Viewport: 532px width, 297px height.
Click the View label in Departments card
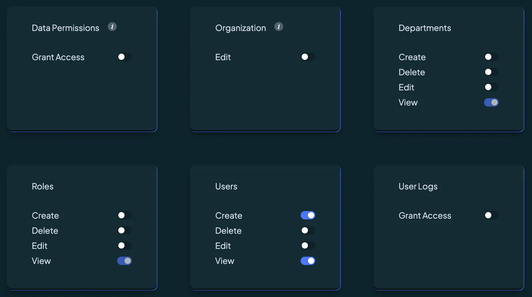(x=408, y=102)
